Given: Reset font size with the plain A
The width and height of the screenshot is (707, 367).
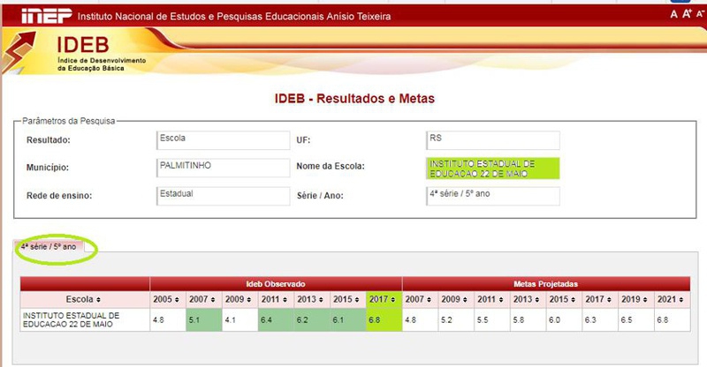Looking at the screenshot, I should [673, 14].
